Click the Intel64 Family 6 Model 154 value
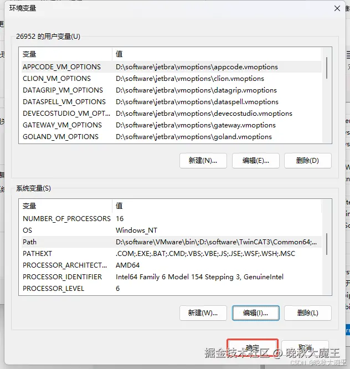 click(x=199, y=277)
